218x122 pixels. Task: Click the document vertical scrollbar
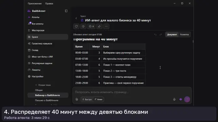(x=193, y=41)
